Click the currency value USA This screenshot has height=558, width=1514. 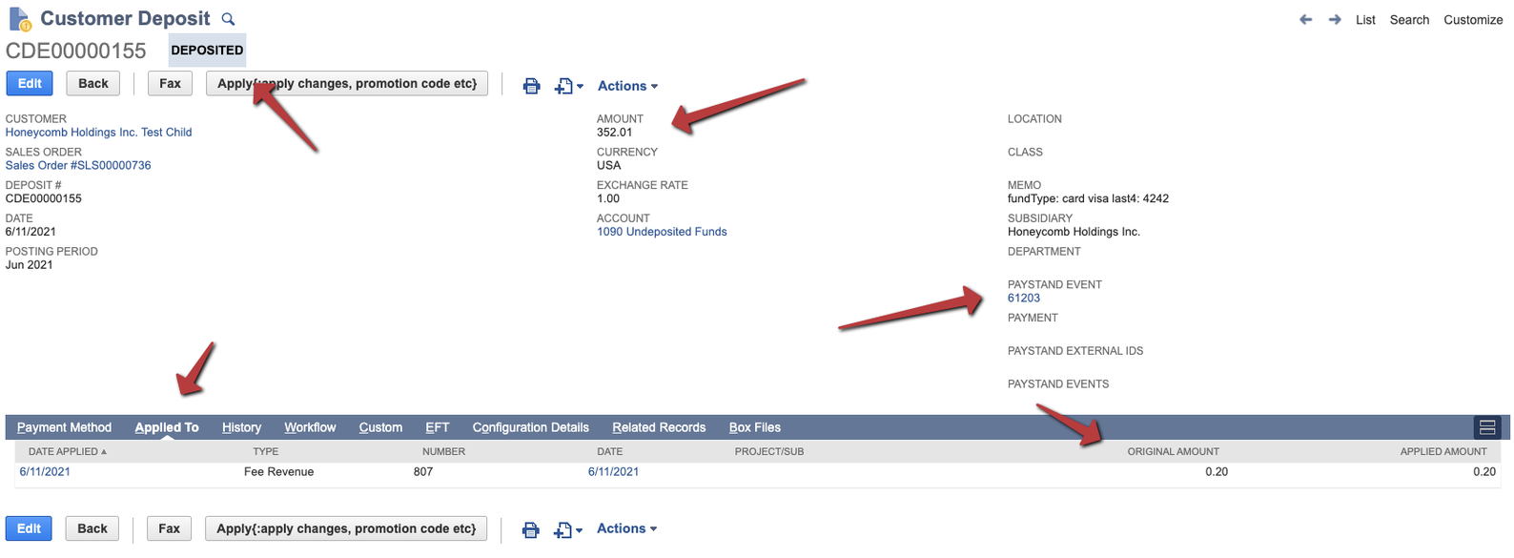pyautogui.click(x=608, y=165)
